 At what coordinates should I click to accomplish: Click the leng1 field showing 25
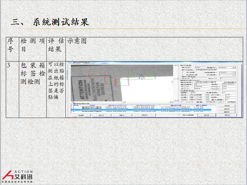(229, 87)
